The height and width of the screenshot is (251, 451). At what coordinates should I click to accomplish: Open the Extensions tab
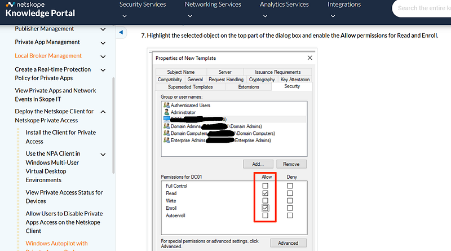click(249, 87)
